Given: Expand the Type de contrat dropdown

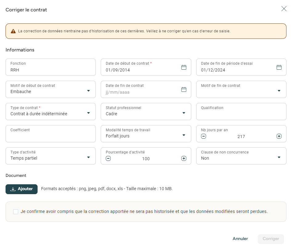Looking at the screenshot, I should tap(88, 113).
